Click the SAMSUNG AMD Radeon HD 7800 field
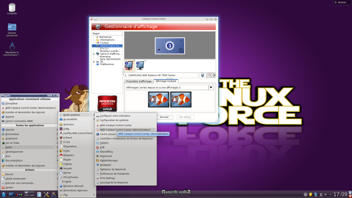This screenshot has width=352, height=198. [x=161, y=75]
